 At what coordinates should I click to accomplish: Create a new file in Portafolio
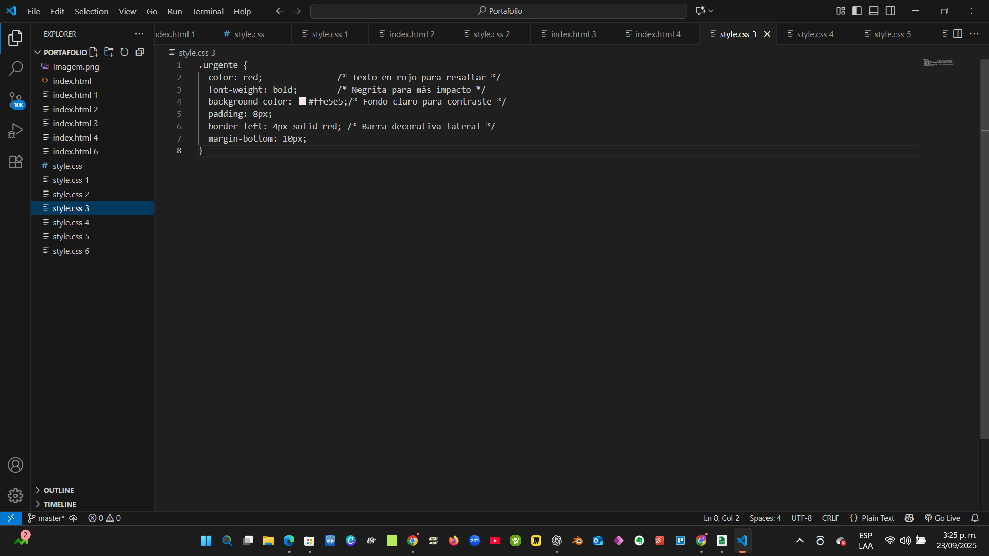tap(94, 52)
